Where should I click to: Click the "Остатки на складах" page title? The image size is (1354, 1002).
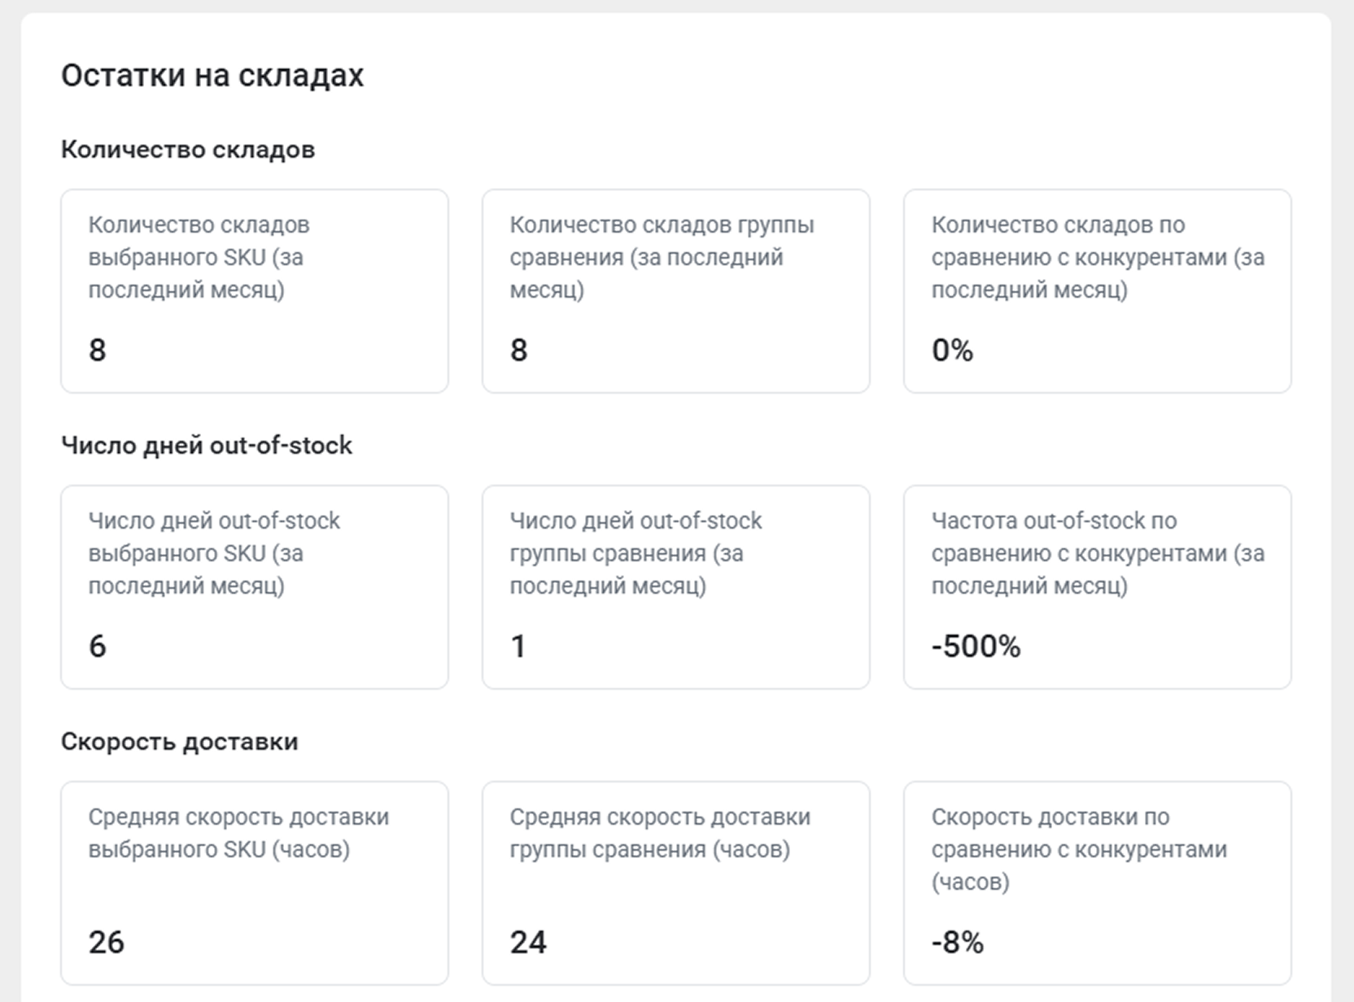(212, 76)
